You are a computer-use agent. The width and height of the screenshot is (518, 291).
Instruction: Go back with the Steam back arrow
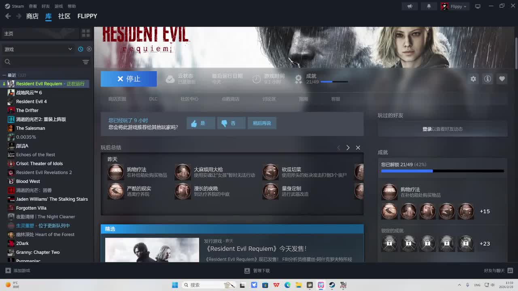pyautogui.click(x=8, y=16)
